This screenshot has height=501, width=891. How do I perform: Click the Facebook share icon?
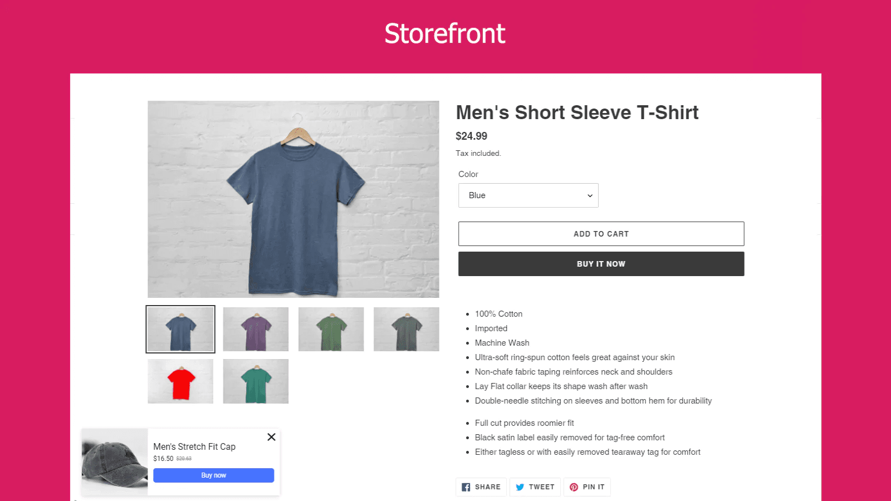pyautogui.click(x=466, y=487)
